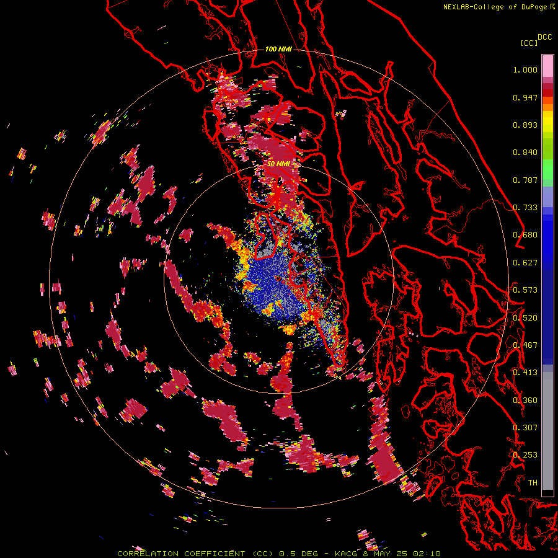Click the 0.360 color scale value
558x558 pixels.
click(x=525, y=401)
